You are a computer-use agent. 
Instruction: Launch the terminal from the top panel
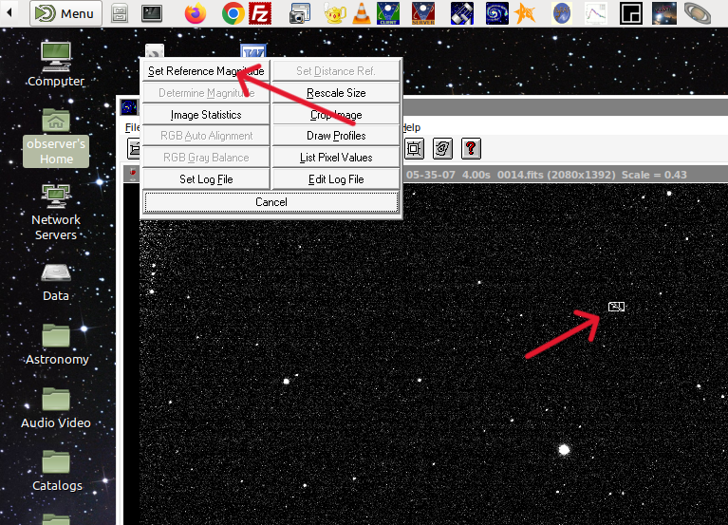(152, 13)
